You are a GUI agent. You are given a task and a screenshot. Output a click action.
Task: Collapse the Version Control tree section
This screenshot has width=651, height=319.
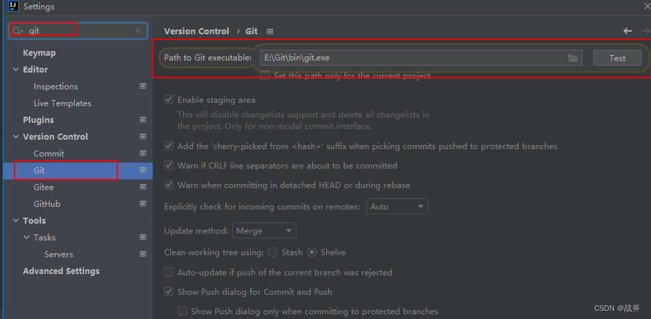click(x=16, y=137)
